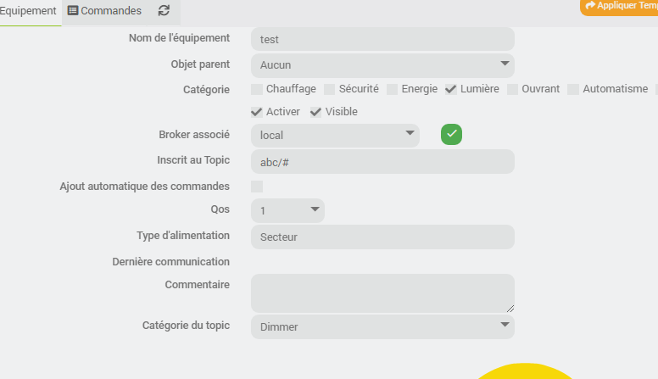The height and width of the screenshot is (379, 658).
Task: Click the Commandes list icon
Action: click(73, 11)
